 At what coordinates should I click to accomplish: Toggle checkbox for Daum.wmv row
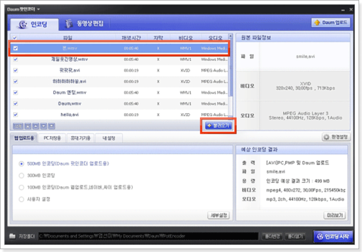click(15, 103)
